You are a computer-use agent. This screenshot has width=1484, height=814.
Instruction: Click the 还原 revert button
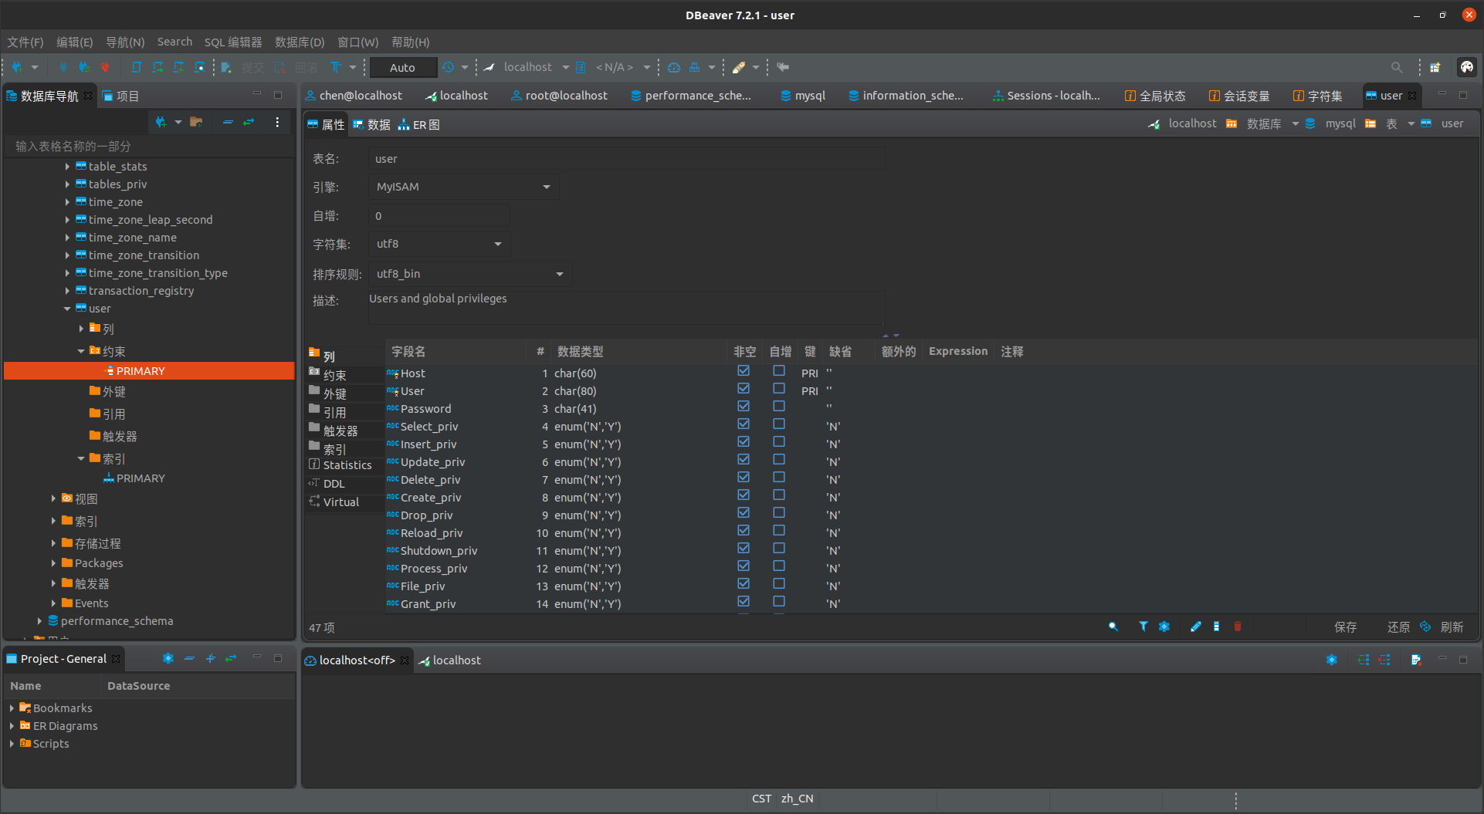point(1398,627)
